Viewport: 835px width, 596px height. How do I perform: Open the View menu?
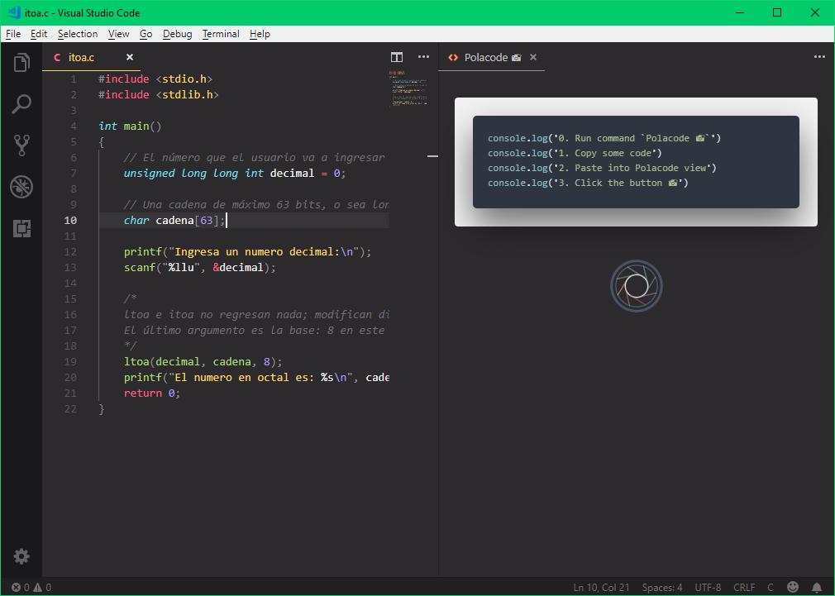coord(119,34)
